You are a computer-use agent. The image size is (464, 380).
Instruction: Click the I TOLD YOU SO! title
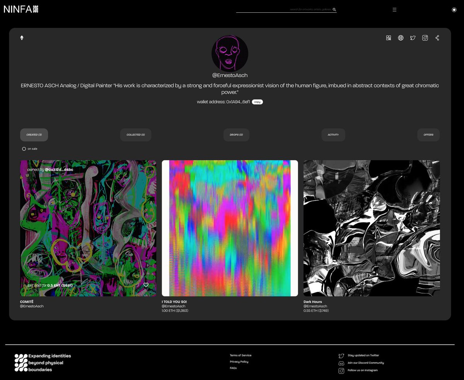point(174,302)
